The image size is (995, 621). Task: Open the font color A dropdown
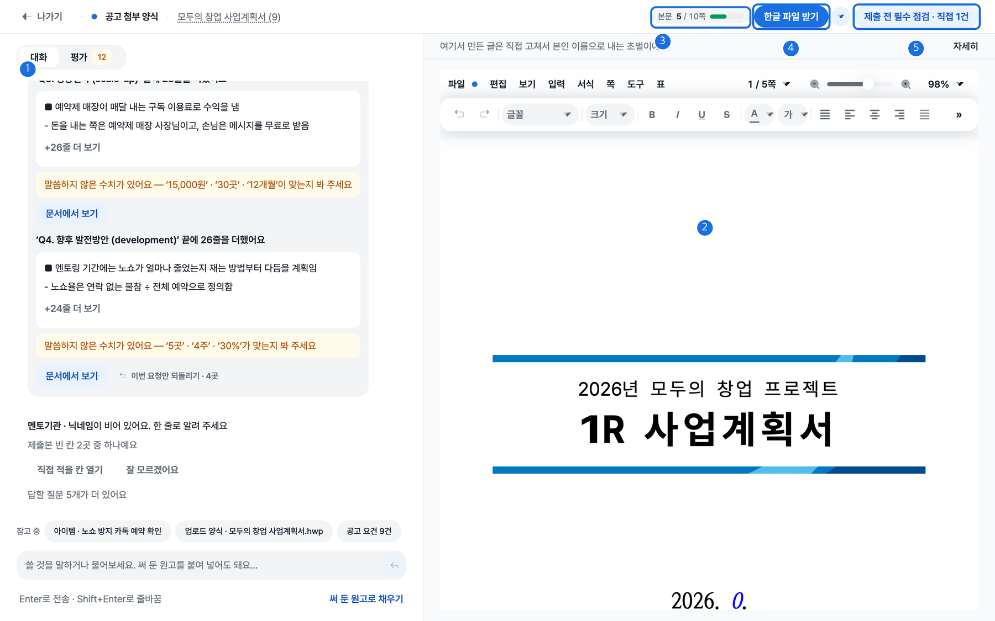tap(761, 115)
